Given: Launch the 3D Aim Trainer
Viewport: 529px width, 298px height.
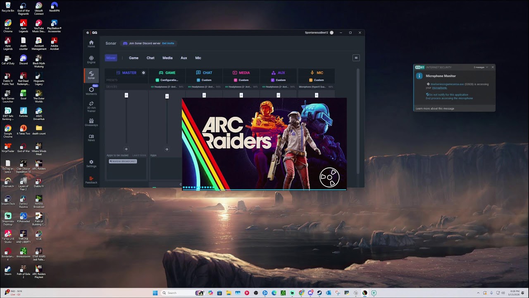Looking at the screenshot, I should tap(91, 107).
